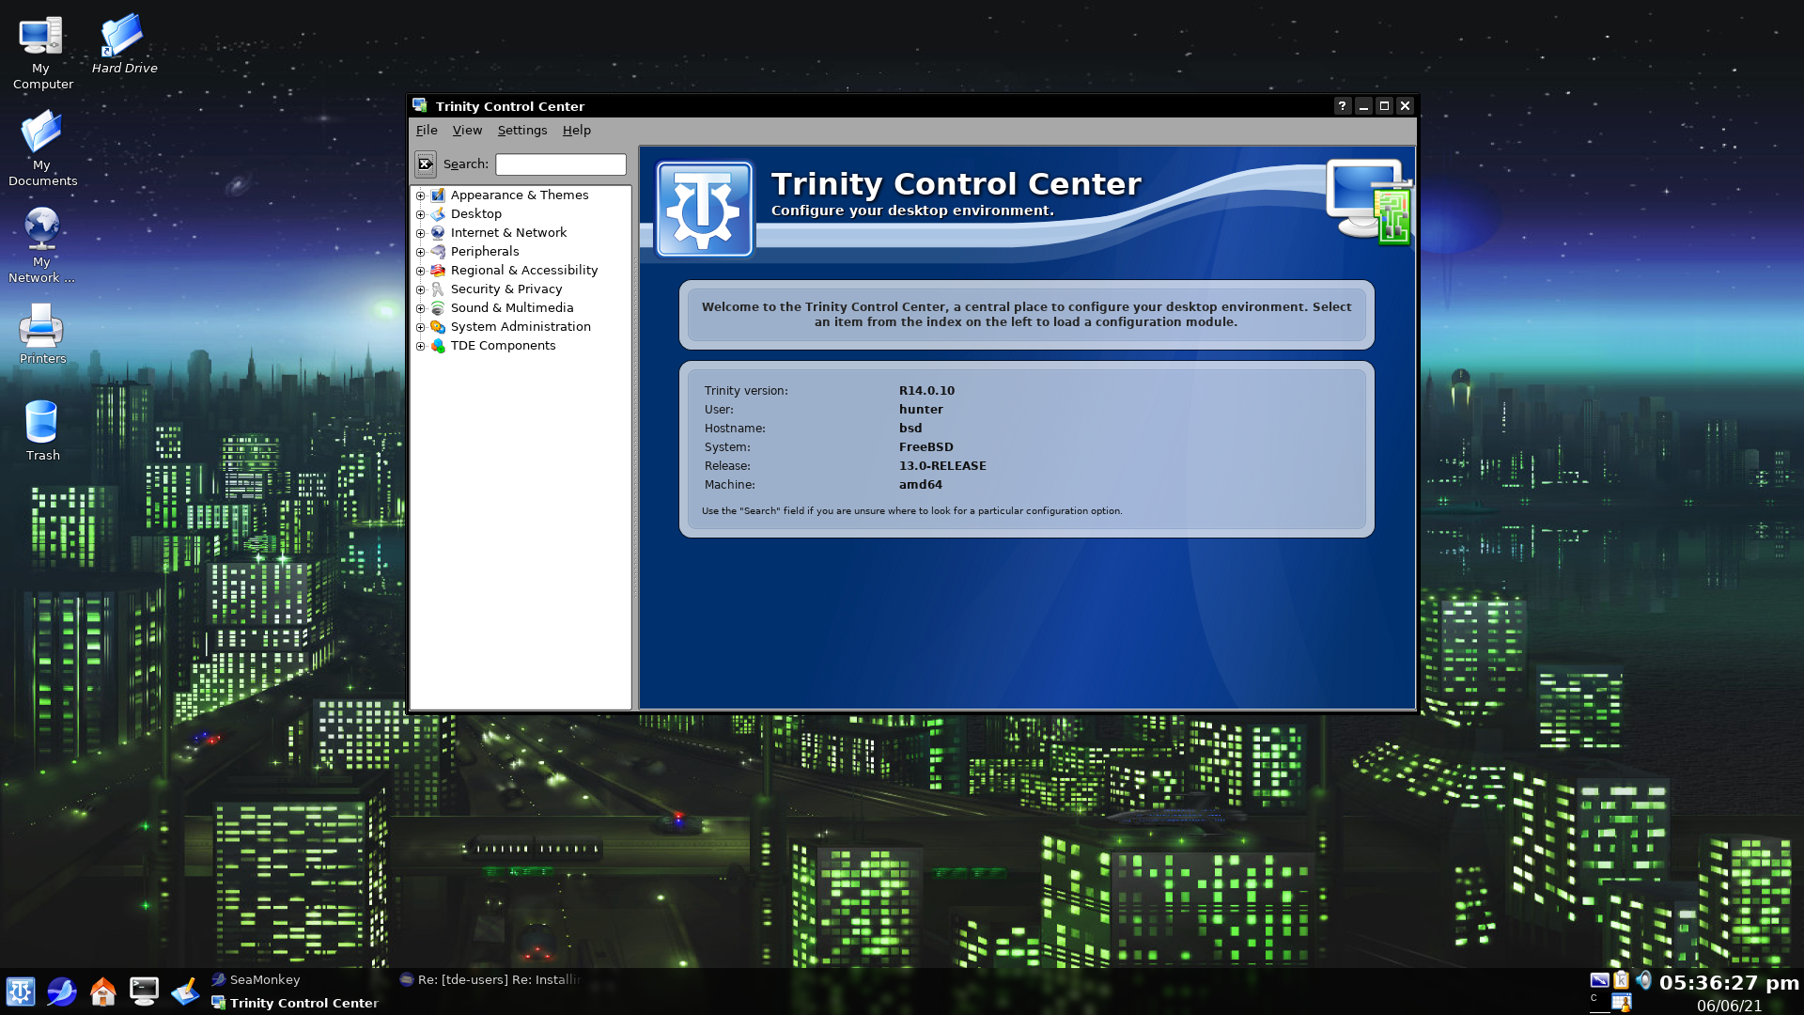Click the Machine value amd64

pyautogui.click(x=920, y=485)
